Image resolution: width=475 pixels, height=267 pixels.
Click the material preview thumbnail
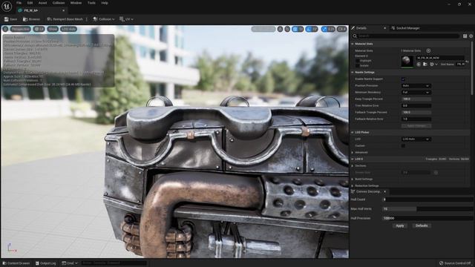407,62
